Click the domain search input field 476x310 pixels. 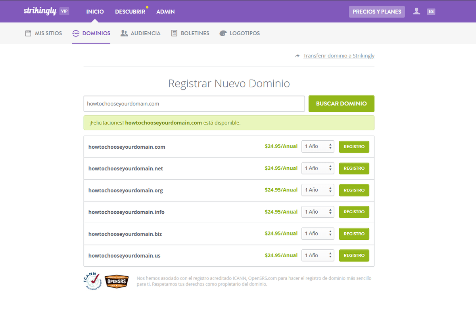[194, 103]
